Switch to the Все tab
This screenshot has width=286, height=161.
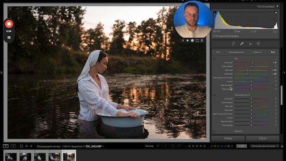[x=273, y=52]
